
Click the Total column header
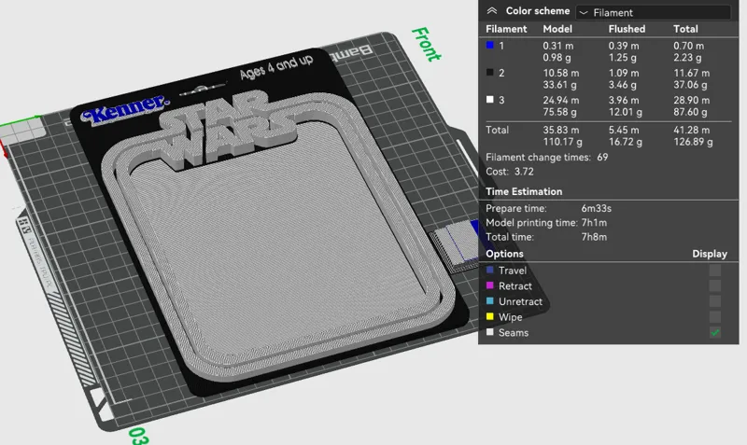pos(685,29)
